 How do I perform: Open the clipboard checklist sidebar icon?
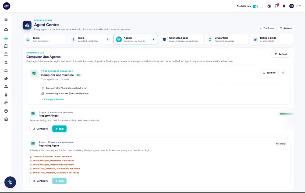6,119
